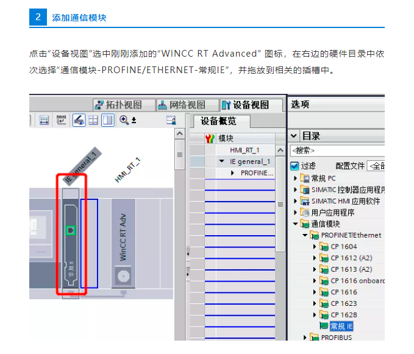Image resolution: width=414 pixels, height=354 pixels.
Task: Click the 设备概览 tab
Action: tap(218, 121)
